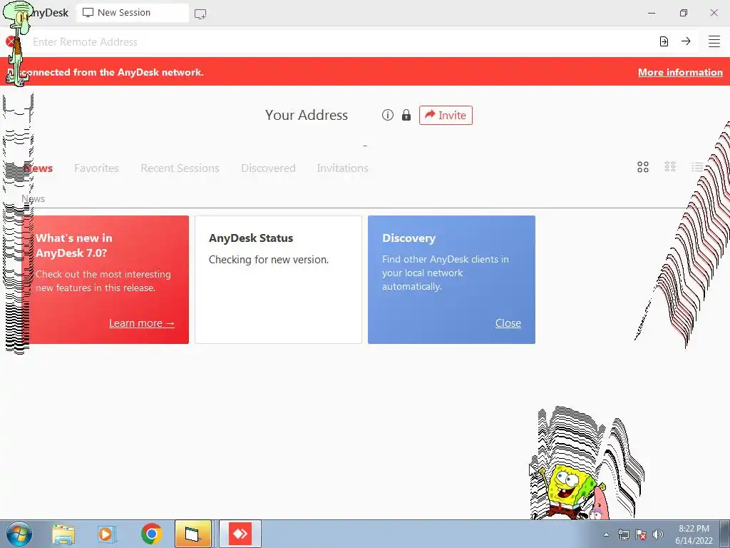The image size is (730, 548).
Task: Click the lock icon next to Your Address
Action: click(x=406, y=115)
